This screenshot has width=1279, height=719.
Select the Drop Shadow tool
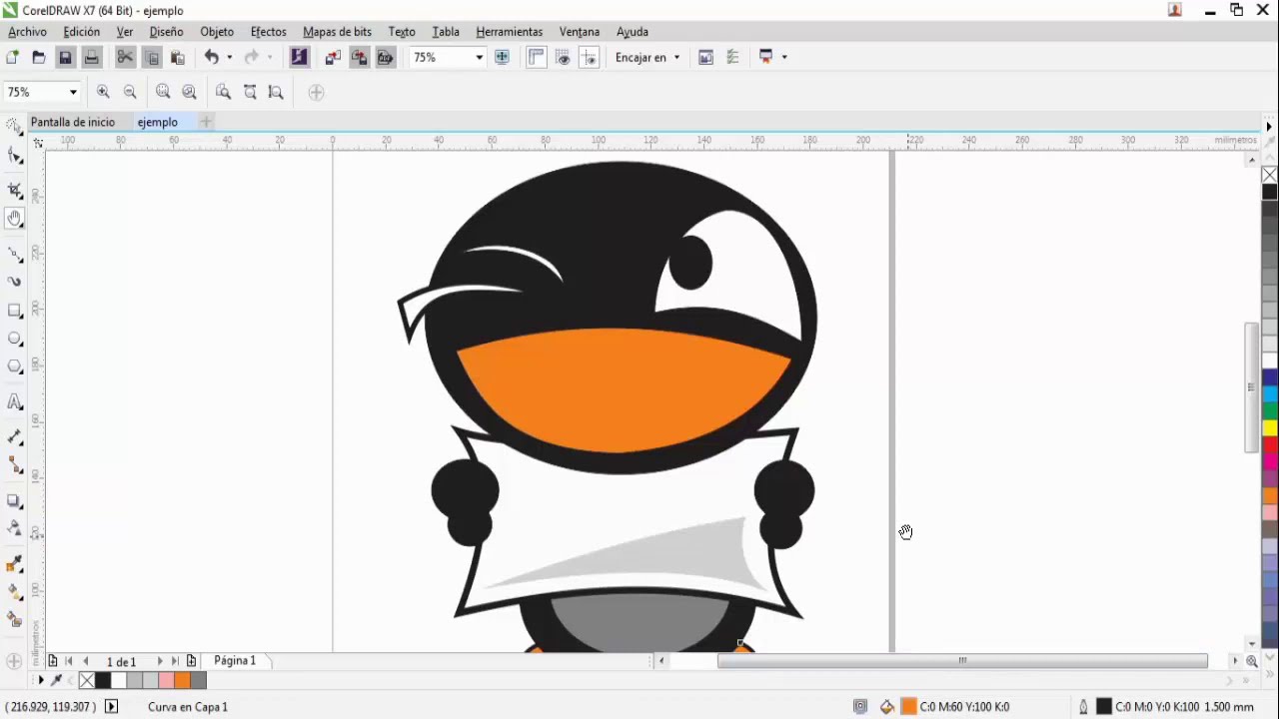coord(14,500)
